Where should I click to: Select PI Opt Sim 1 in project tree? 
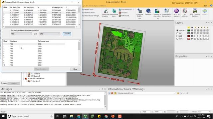pos(35,81)
